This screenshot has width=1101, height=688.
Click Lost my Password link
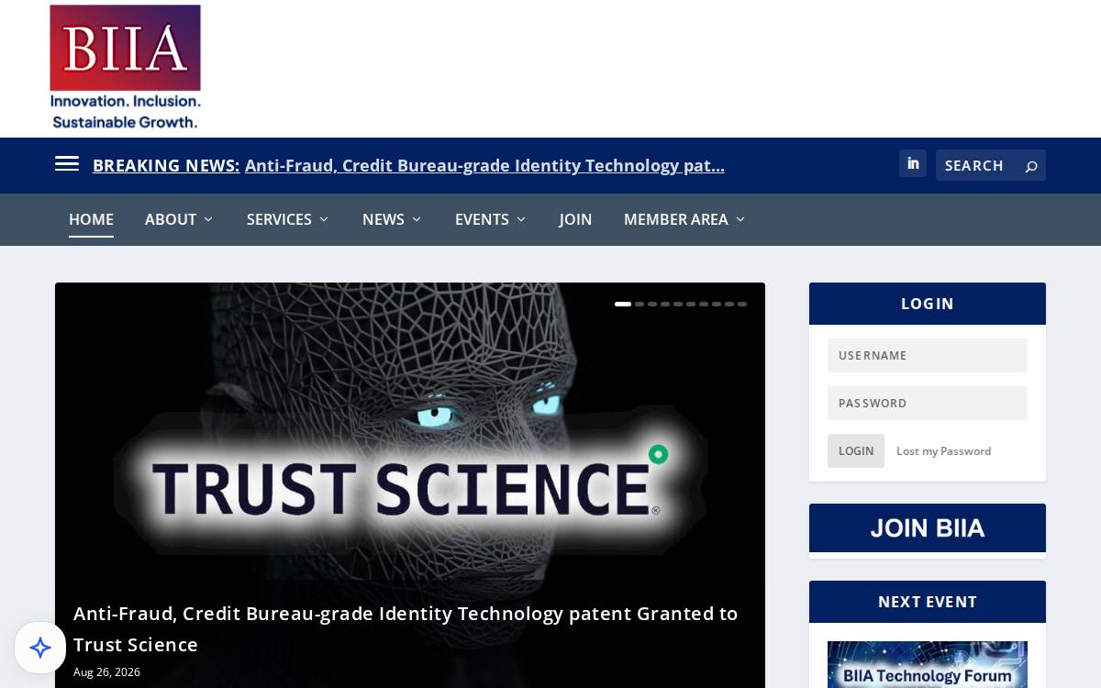click(x=943, y=450)
